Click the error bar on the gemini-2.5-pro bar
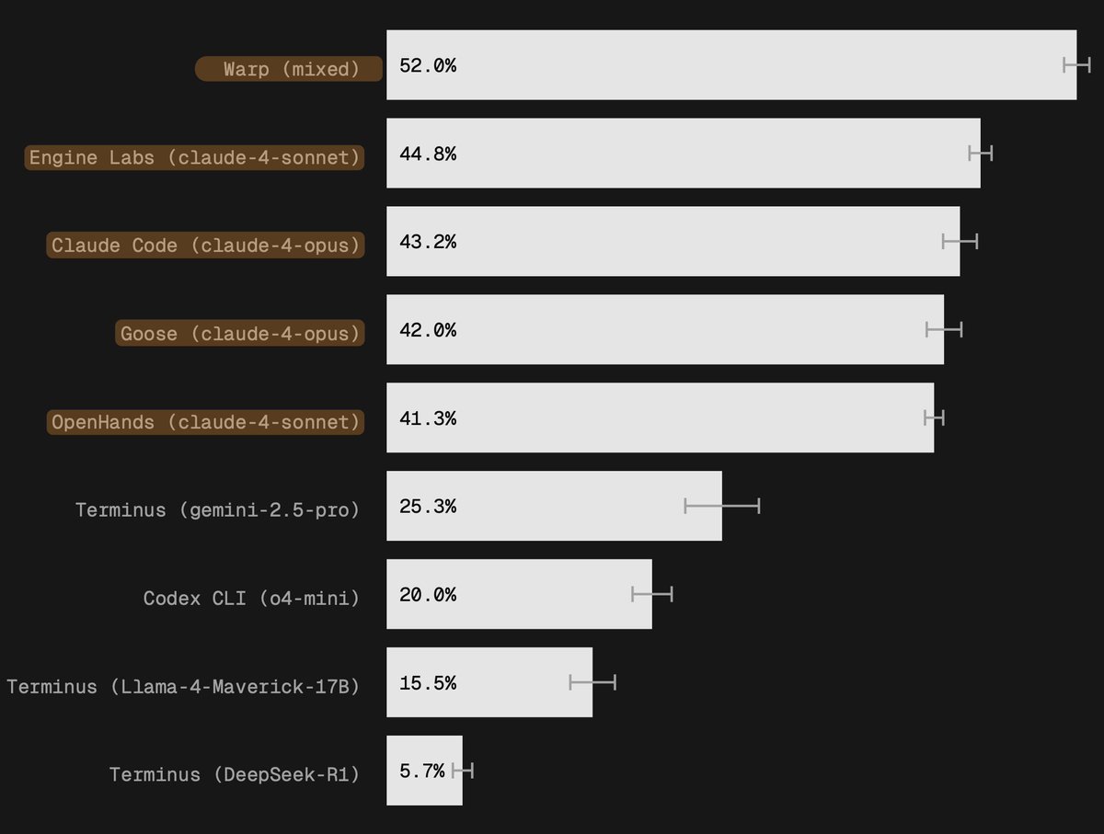This screenshot has height=834, width=1104. click(x=722, y=505)
